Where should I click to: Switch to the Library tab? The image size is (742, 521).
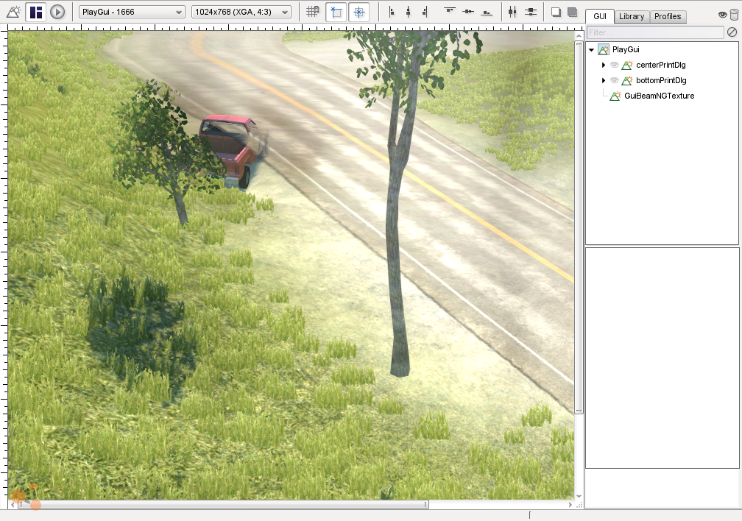[x=632, y=16]
